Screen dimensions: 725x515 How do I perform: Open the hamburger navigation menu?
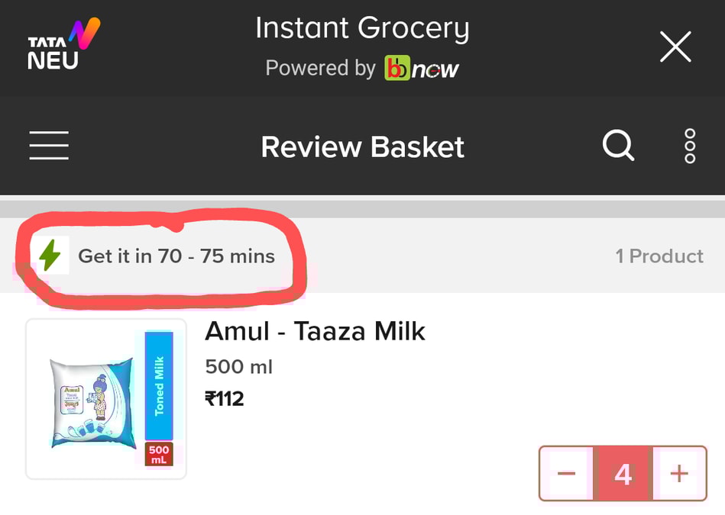[49, 145]
